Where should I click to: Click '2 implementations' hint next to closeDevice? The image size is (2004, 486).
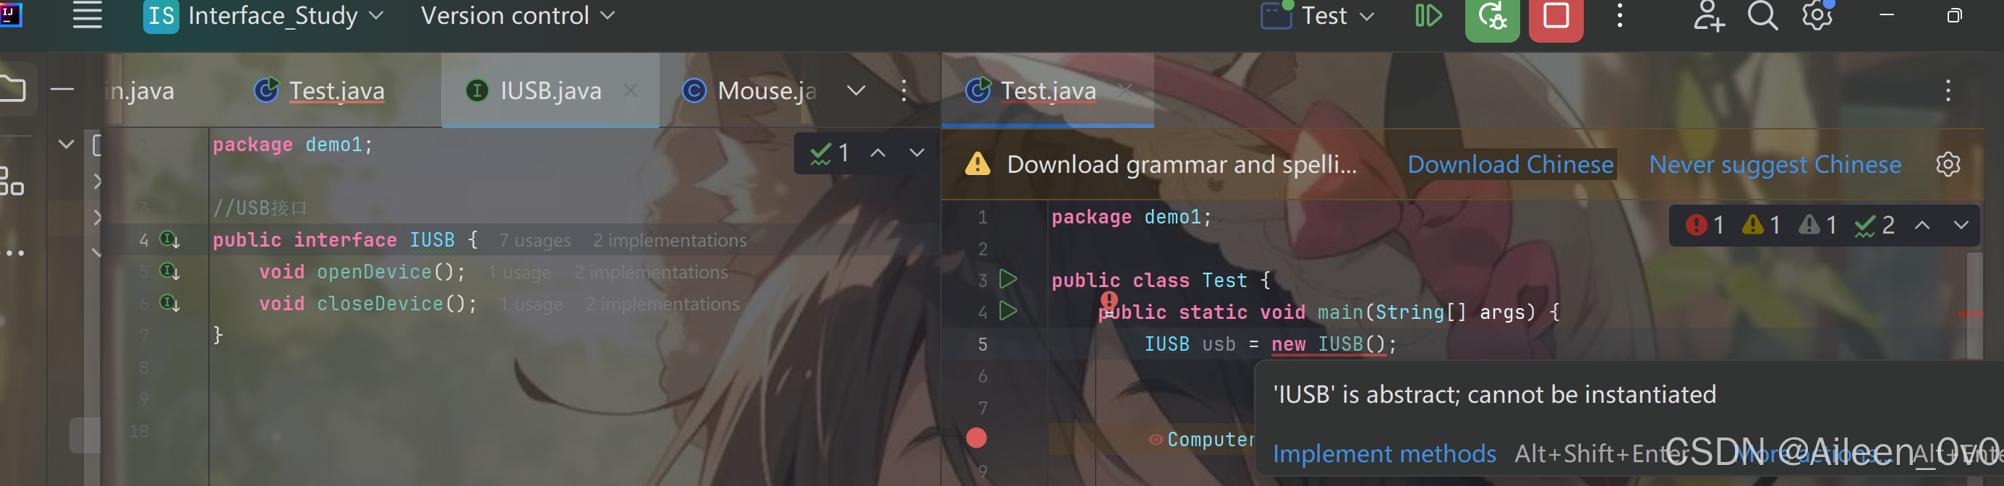[662, 304]
